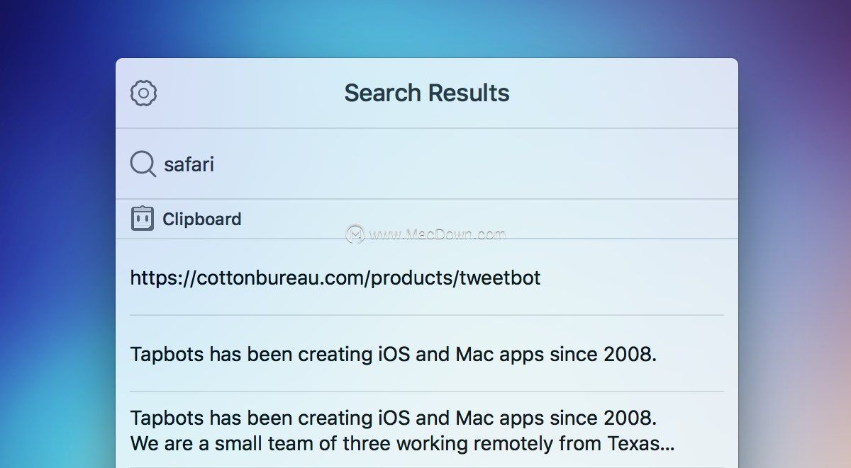This screenshot has height=468, width=851.
Task: Open the settings gear icon
Action: [143, 93]
